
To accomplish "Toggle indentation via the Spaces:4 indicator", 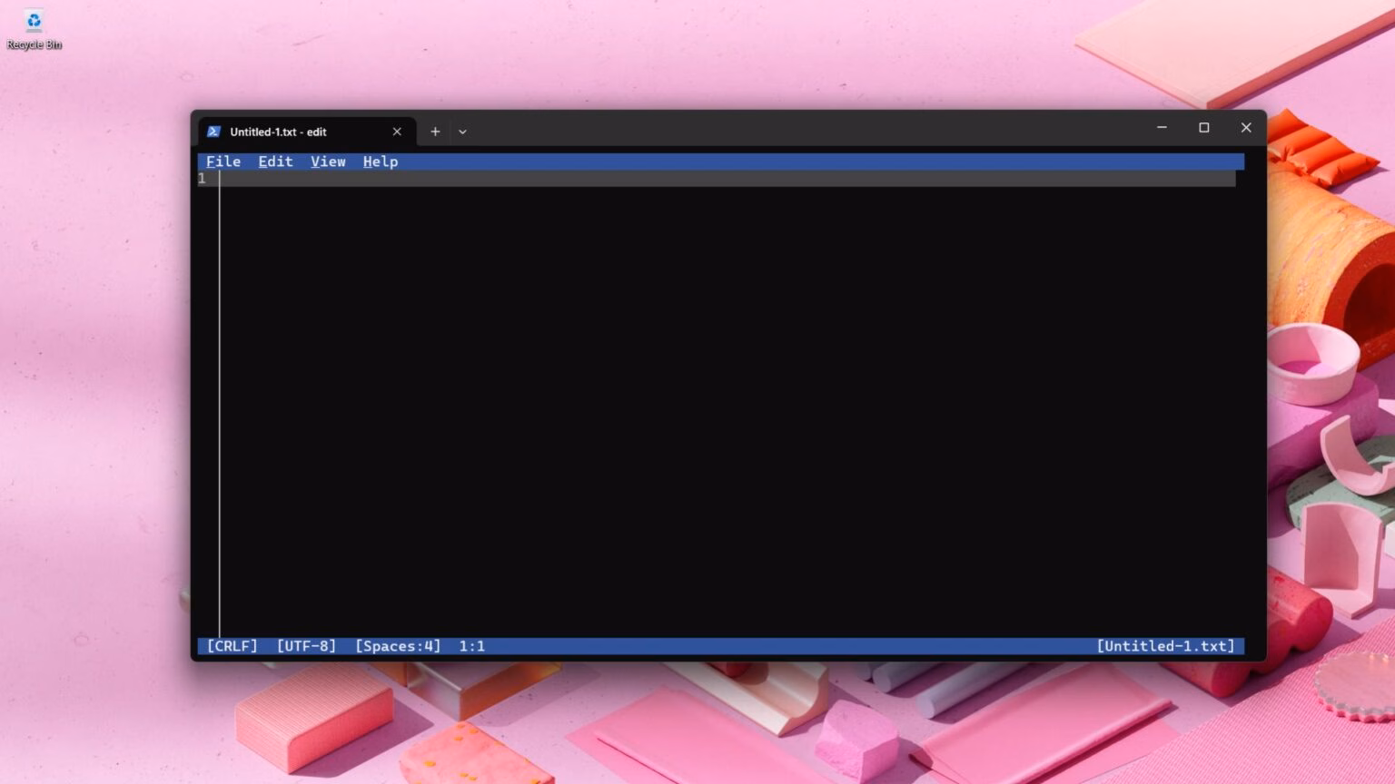I will click(x=398, y=646).
